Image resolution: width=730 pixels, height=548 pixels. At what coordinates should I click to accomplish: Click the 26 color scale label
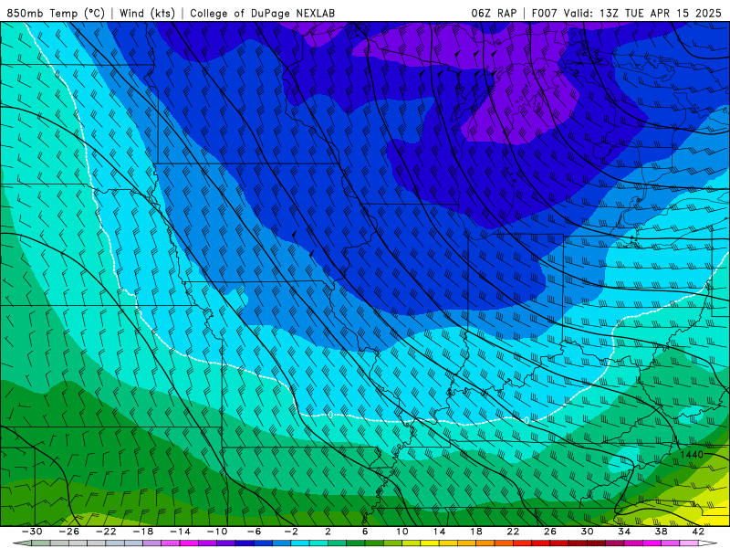[550, 532]
